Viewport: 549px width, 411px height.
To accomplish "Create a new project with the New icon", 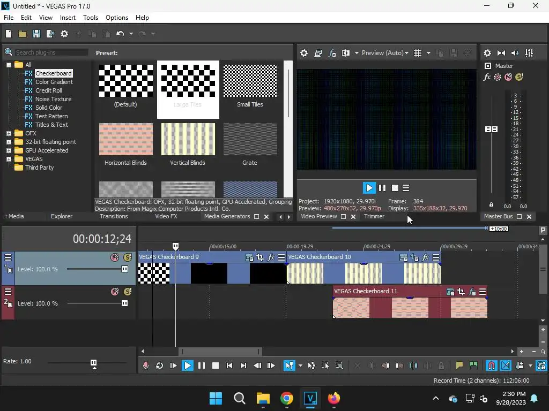I will pyautogui.click(x=9, y=34).
